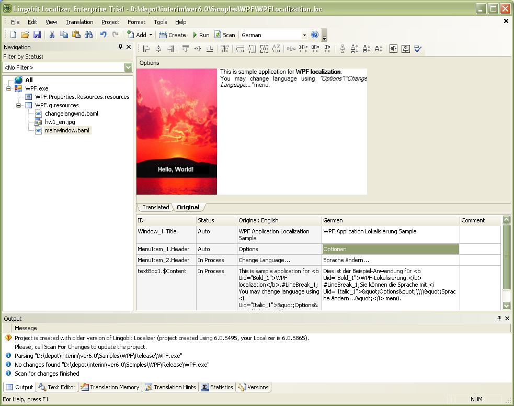Toggle the auto-hide pin on Output panel
Image resolution: width=514 pixels, height=406 pixels.
pyautogui.click(x=499, y=319)
